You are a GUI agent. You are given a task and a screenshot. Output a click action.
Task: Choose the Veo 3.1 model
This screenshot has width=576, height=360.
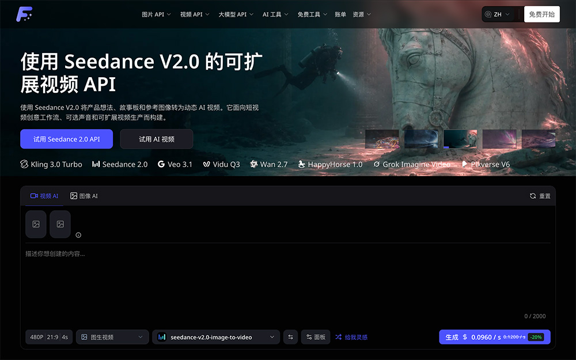(x=175, y=164)
